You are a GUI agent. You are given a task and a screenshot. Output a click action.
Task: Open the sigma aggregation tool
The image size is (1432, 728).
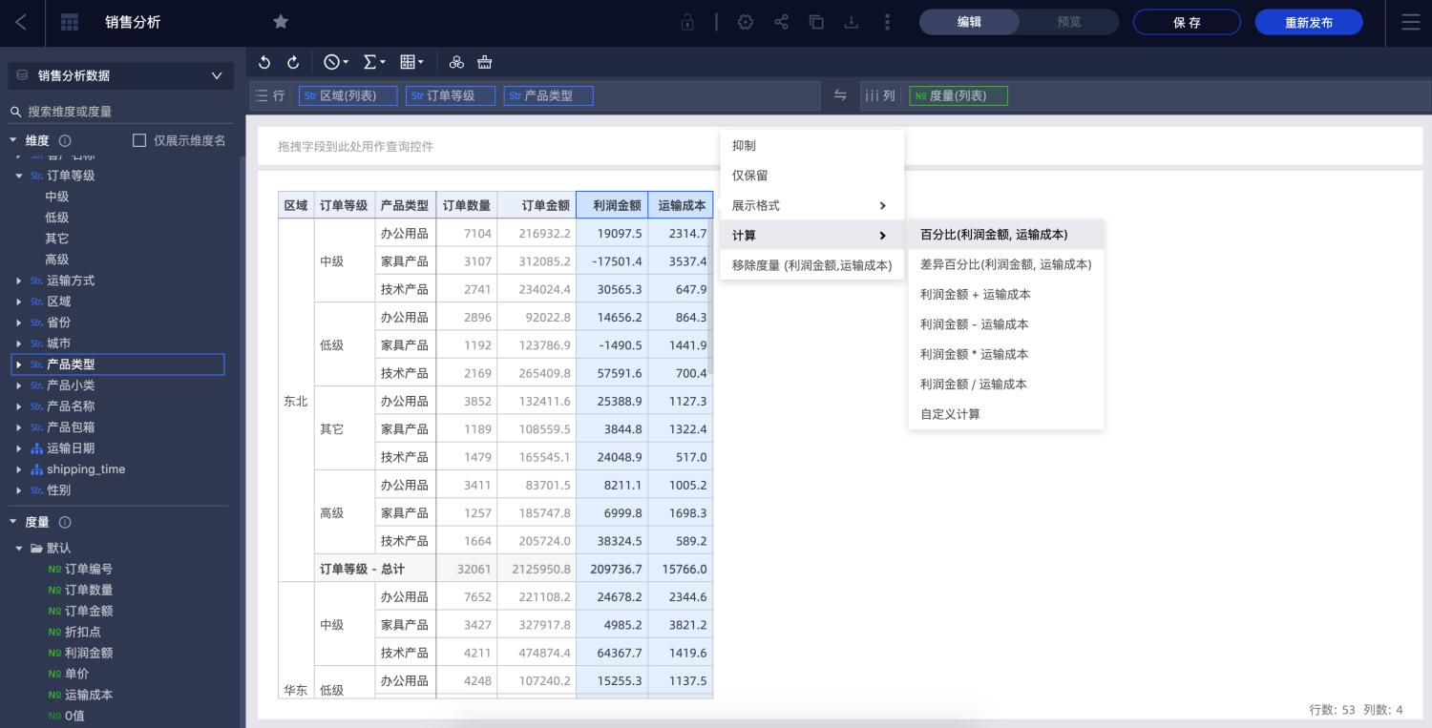(x=369, y=61)
